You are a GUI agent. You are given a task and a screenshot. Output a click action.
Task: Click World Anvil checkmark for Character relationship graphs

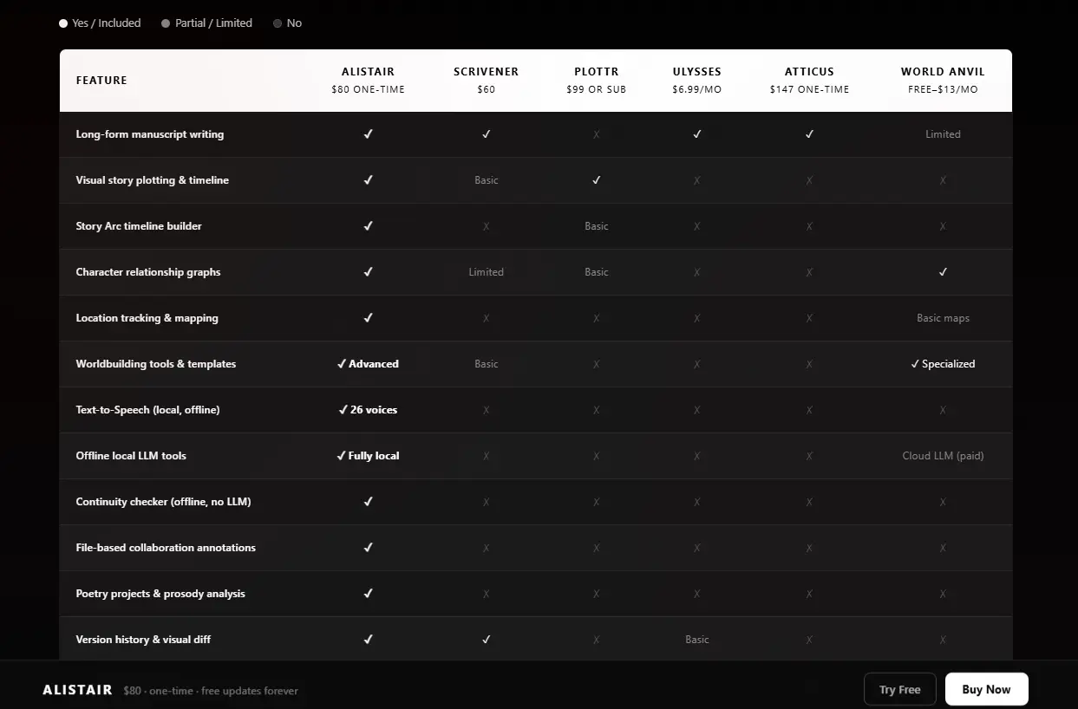pos(943,272)
